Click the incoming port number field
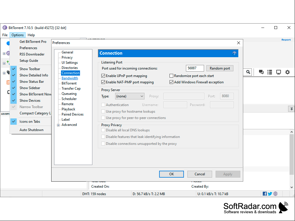Screen dimensions: 295x221 (x=195, y=68)
